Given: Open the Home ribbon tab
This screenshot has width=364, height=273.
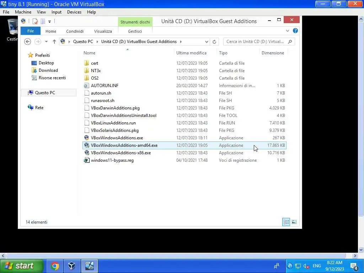Looking at the screenshot, I should [x=50, y=31].
